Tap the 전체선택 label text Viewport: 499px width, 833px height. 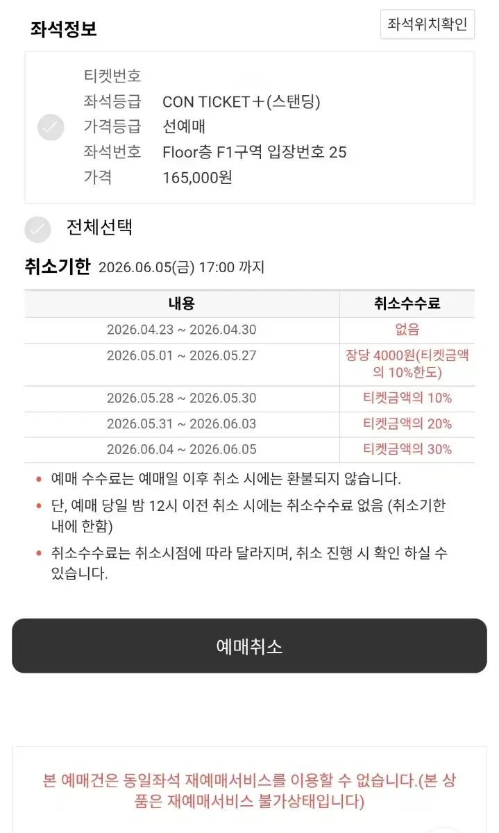click(99, 228)
